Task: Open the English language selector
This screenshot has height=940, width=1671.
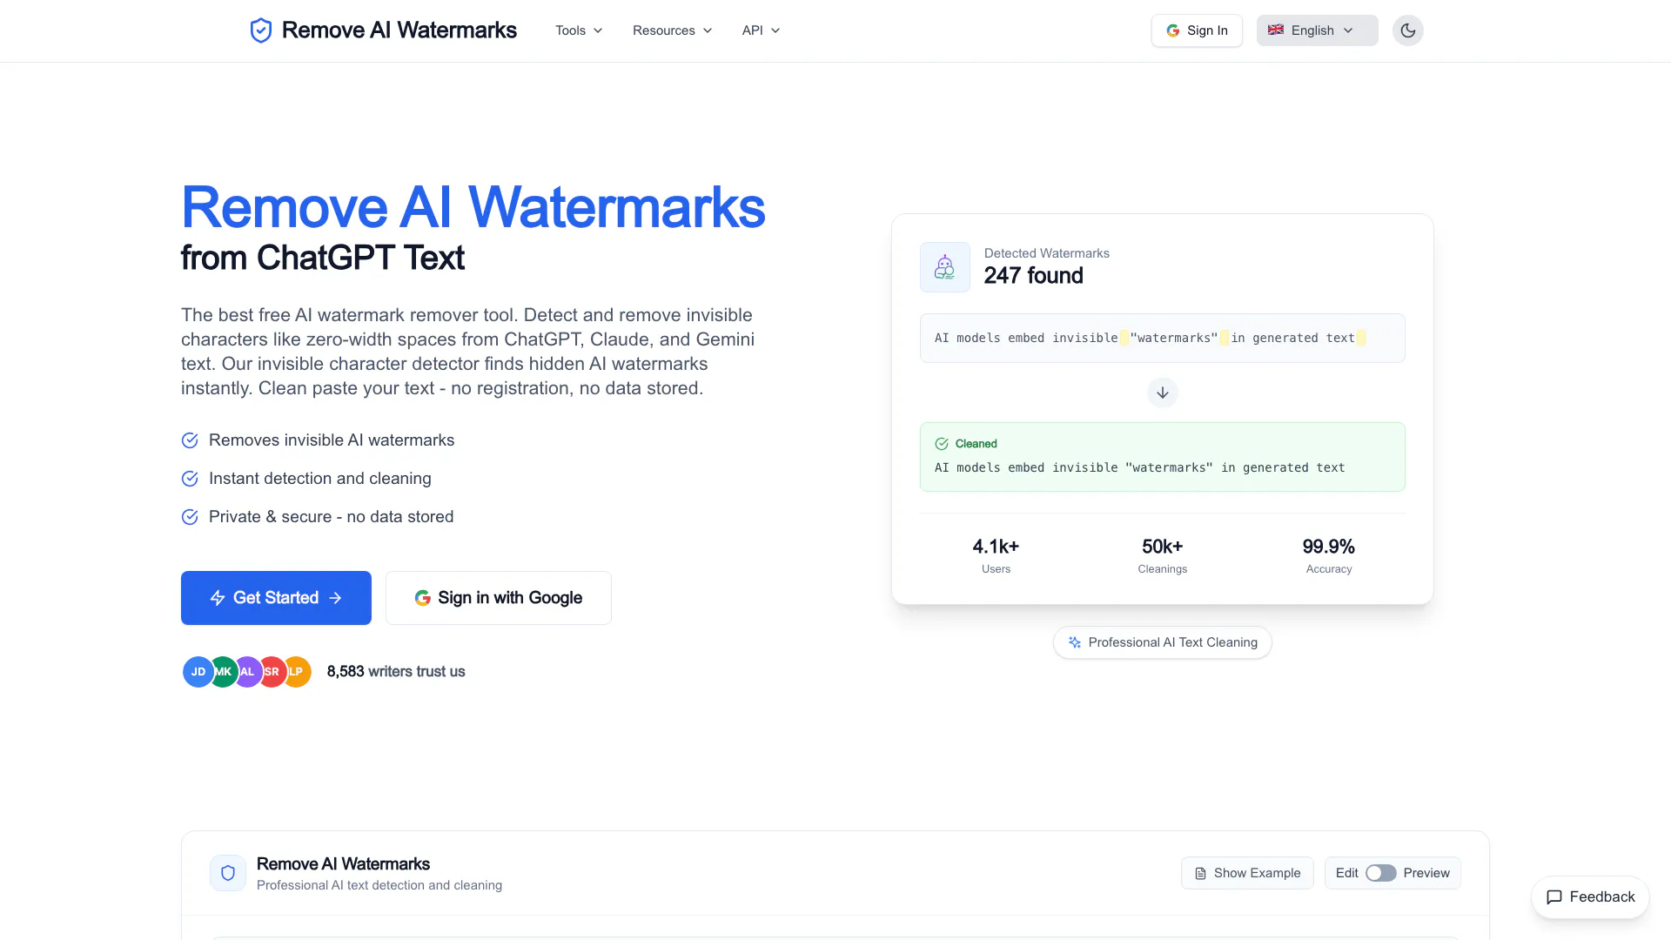Action: [1316, 30]
